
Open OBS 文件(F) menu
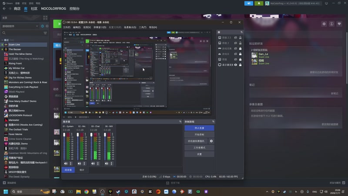[67, 27]
